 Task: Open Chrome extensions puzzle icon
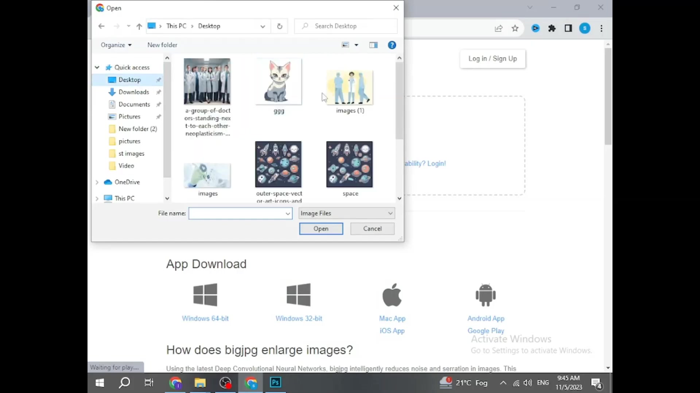coord(552,28)
